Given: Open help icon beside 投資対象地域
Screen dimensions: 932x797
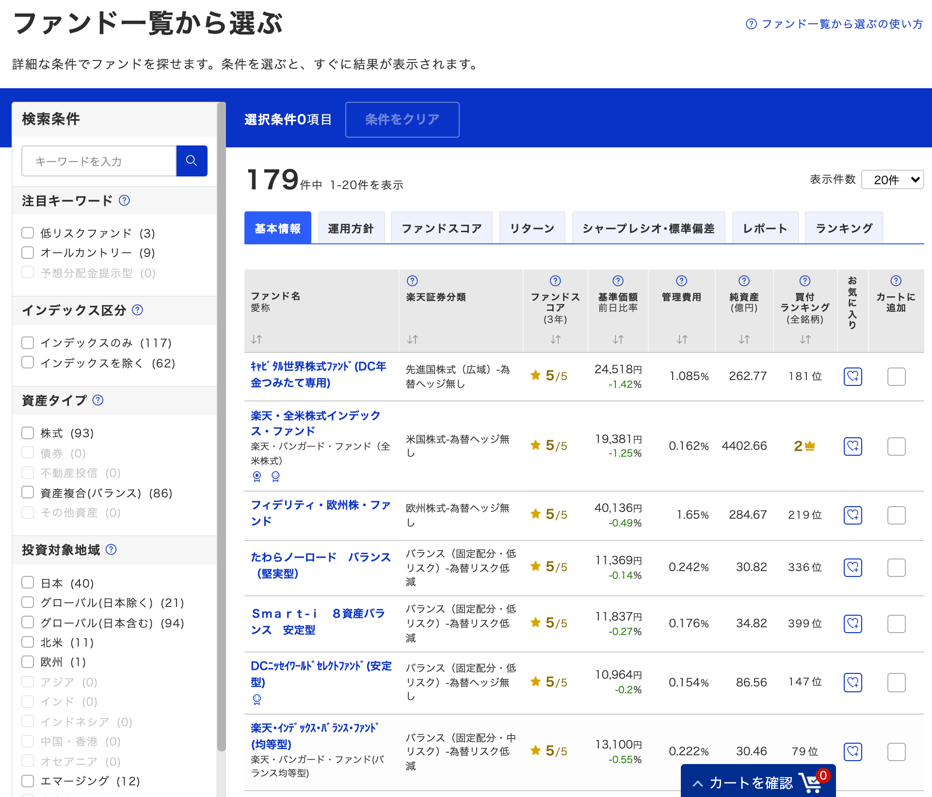Looking at the screenshot, I should tap(111, 549).
